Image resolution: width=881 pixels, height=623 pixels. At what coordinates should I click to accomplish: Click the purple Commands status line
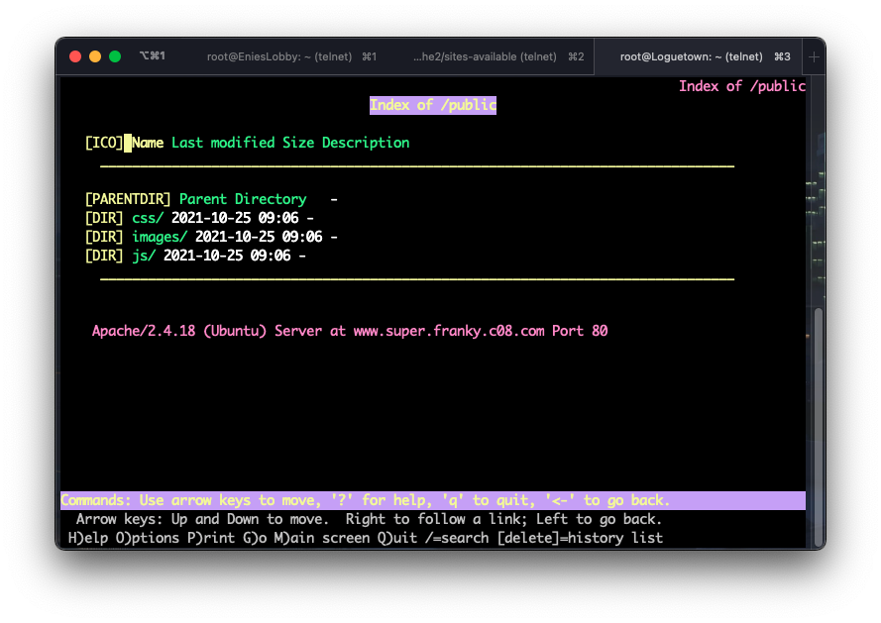pos(433,500)
